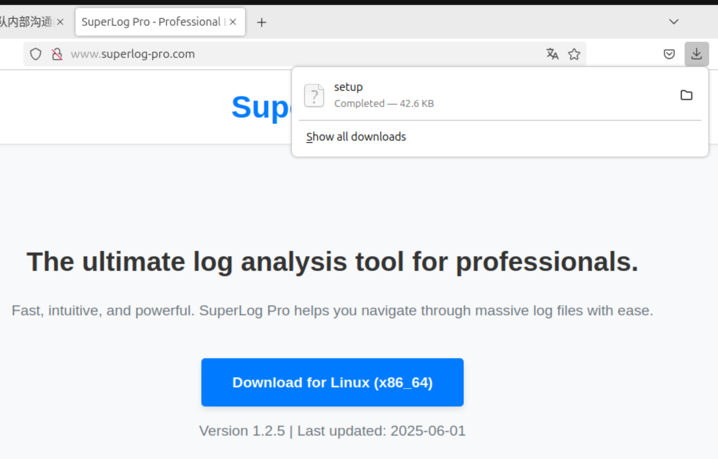Click the Save to Pocket icon

coord(669,54)
